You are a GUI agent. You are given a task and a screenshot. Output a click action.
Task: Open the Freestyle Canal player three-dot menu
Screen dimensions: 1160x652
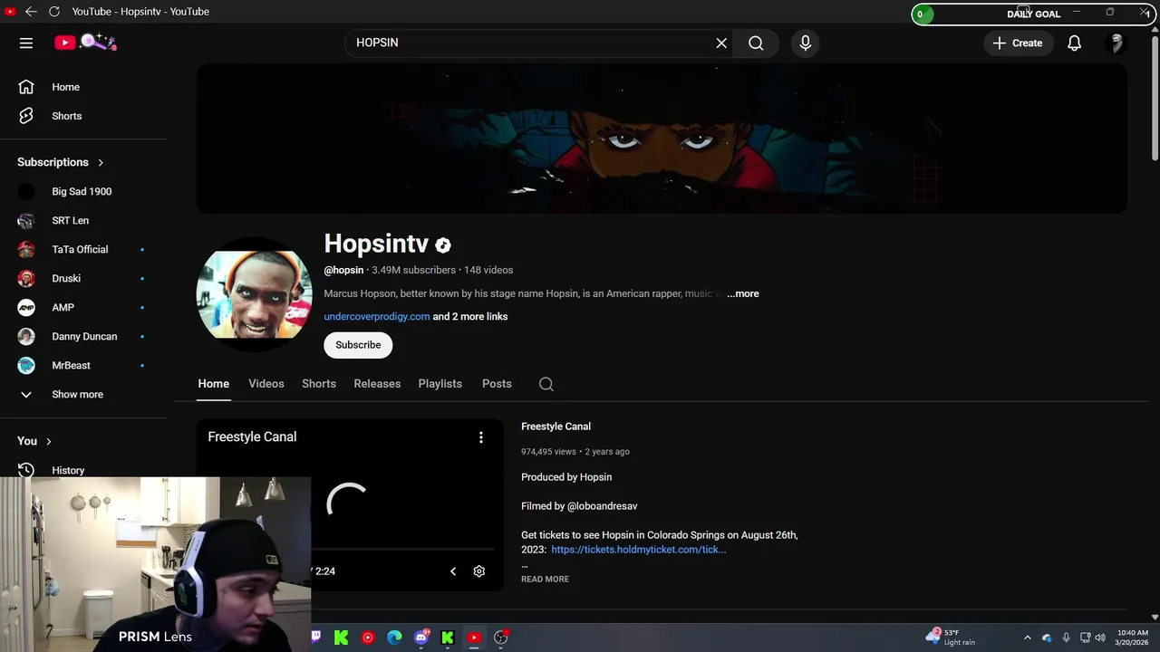point(481,437)
